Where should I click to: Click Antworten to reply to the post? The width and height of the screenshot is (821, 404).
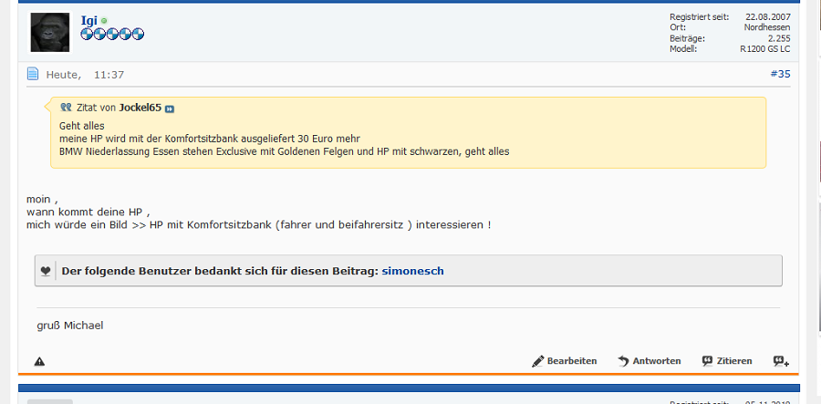coord(649,361)
